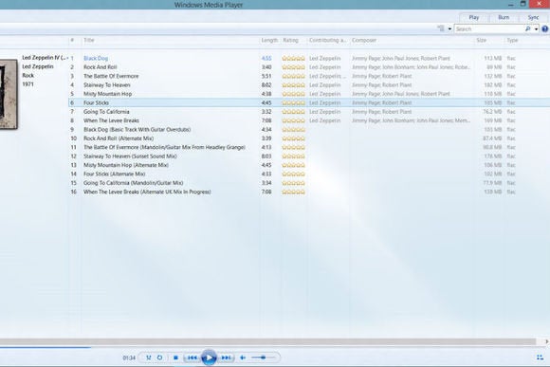
Task: Click the View options icon
Action: click(x=441, y=28)
